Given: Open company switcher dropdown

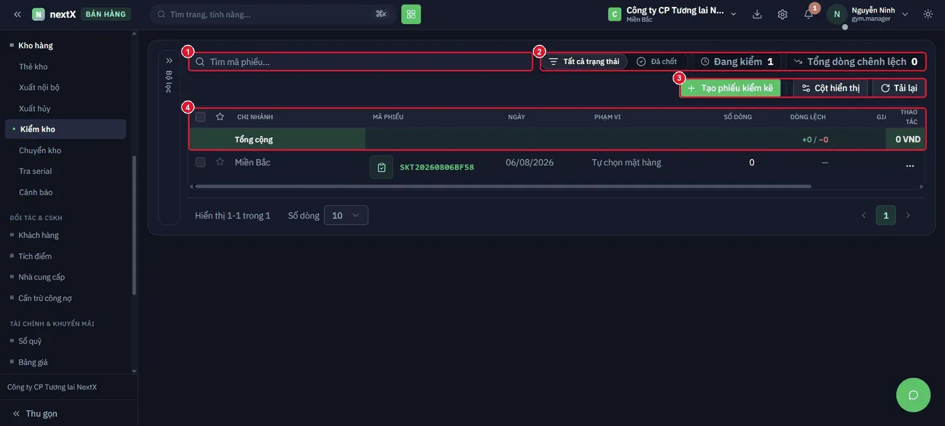Looking at the screenshot, I should coord(672,14).
